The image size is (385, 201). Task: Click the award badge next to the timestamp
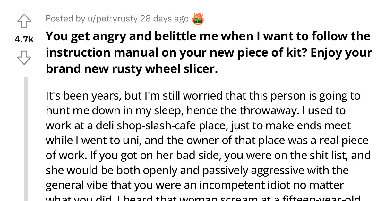coord(198,19)
